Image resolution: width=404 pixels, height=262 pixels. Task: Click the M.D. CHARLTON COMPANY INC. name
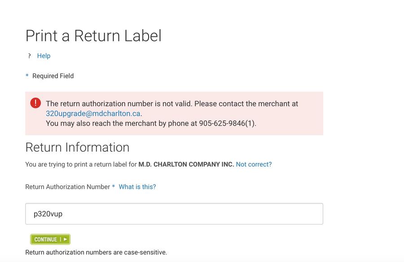coord(186,164)
